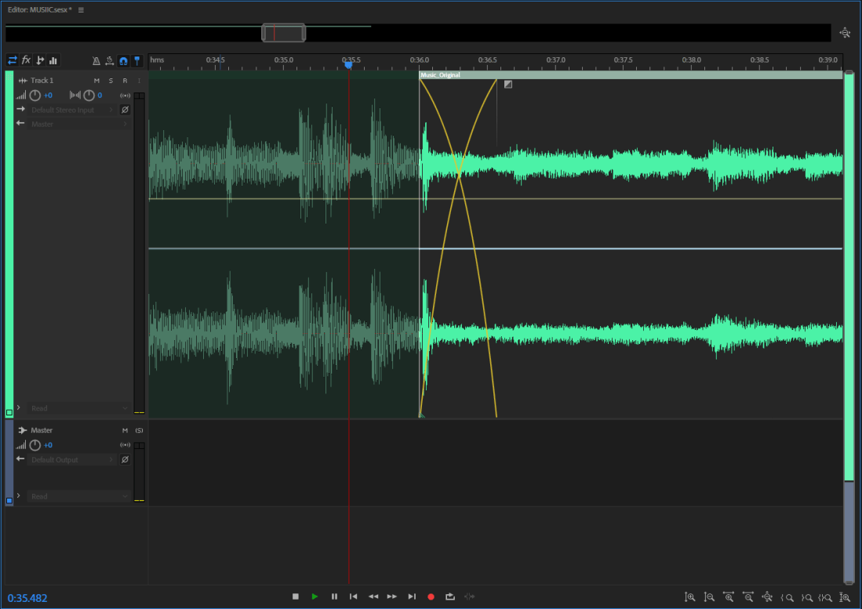862x609 pixels.
Task: Open the fx effects view for tracks
Action: 26,60
